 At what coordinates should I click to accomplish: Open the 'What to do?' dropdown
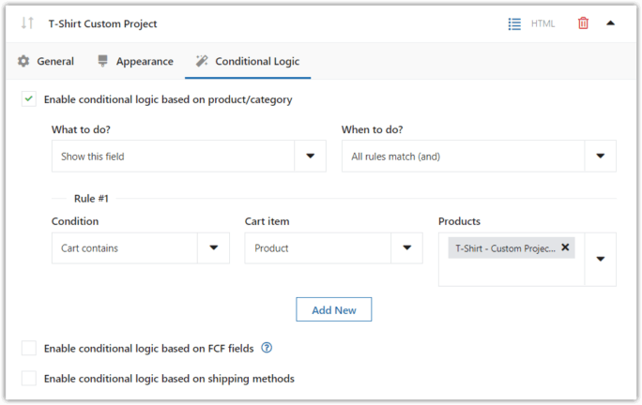click(x=310, y=157)
